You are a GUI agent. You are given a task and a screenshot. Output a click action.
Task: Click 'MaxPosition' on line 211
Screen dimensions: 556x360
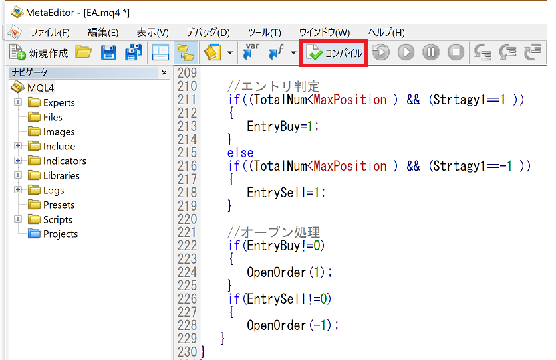[x=350, y=100]
